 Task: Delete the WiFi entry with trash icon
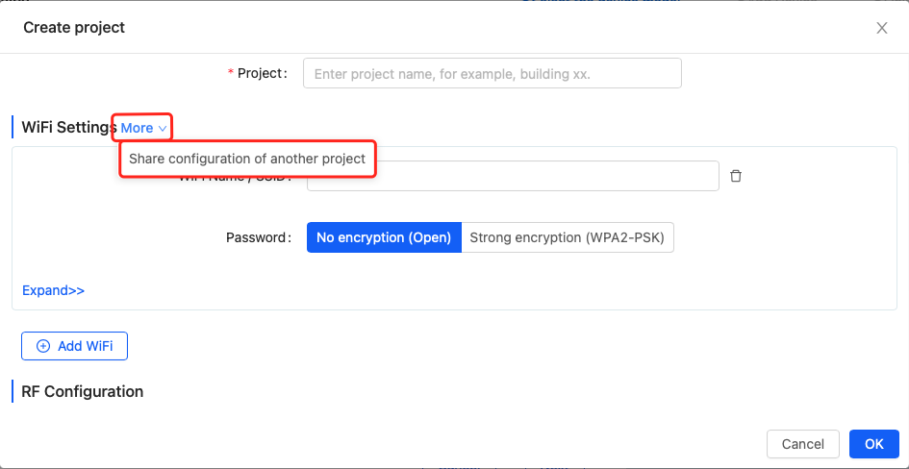point(736,176)
